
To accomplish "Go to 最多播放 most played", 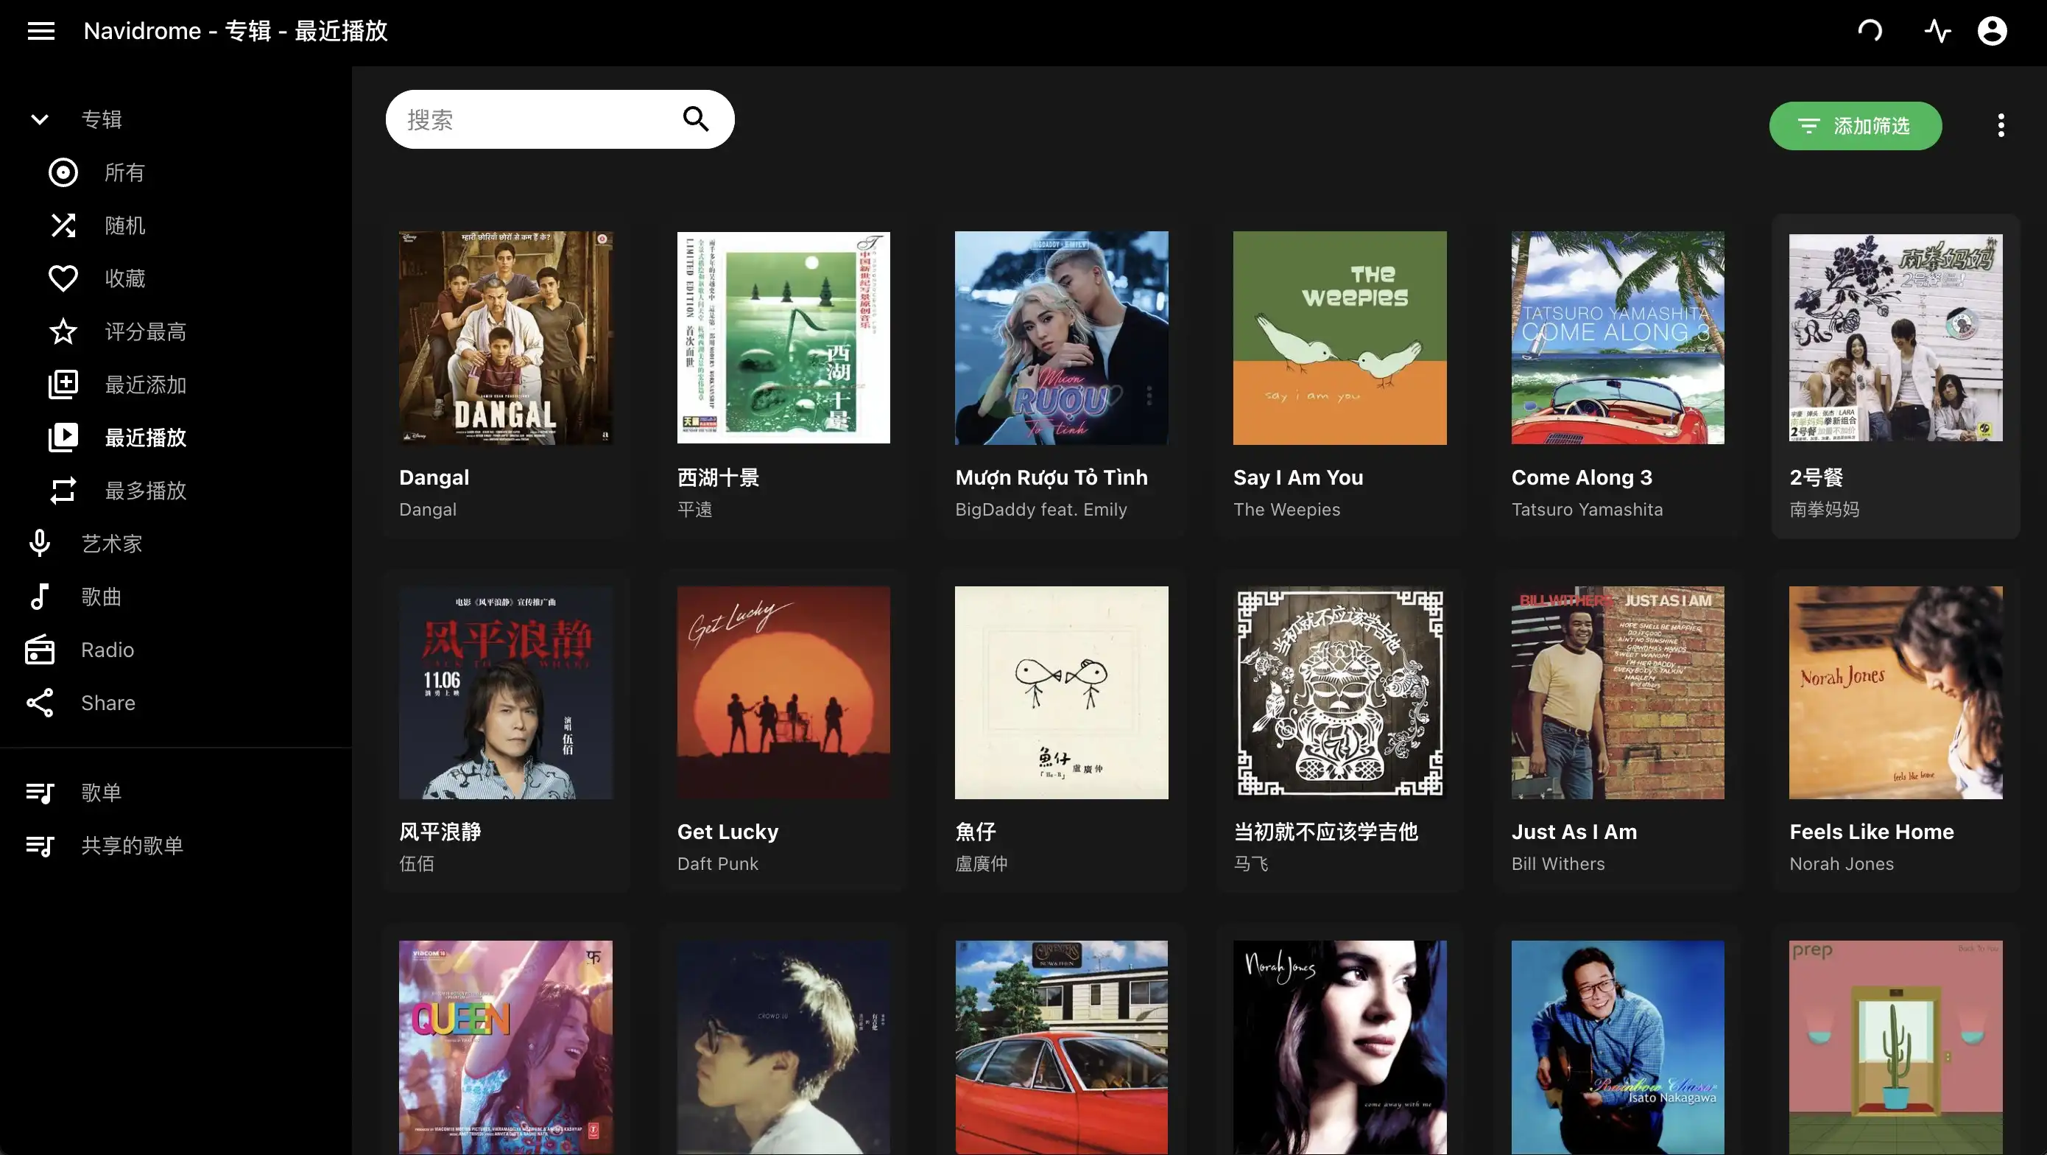I will tap(145, 491).
